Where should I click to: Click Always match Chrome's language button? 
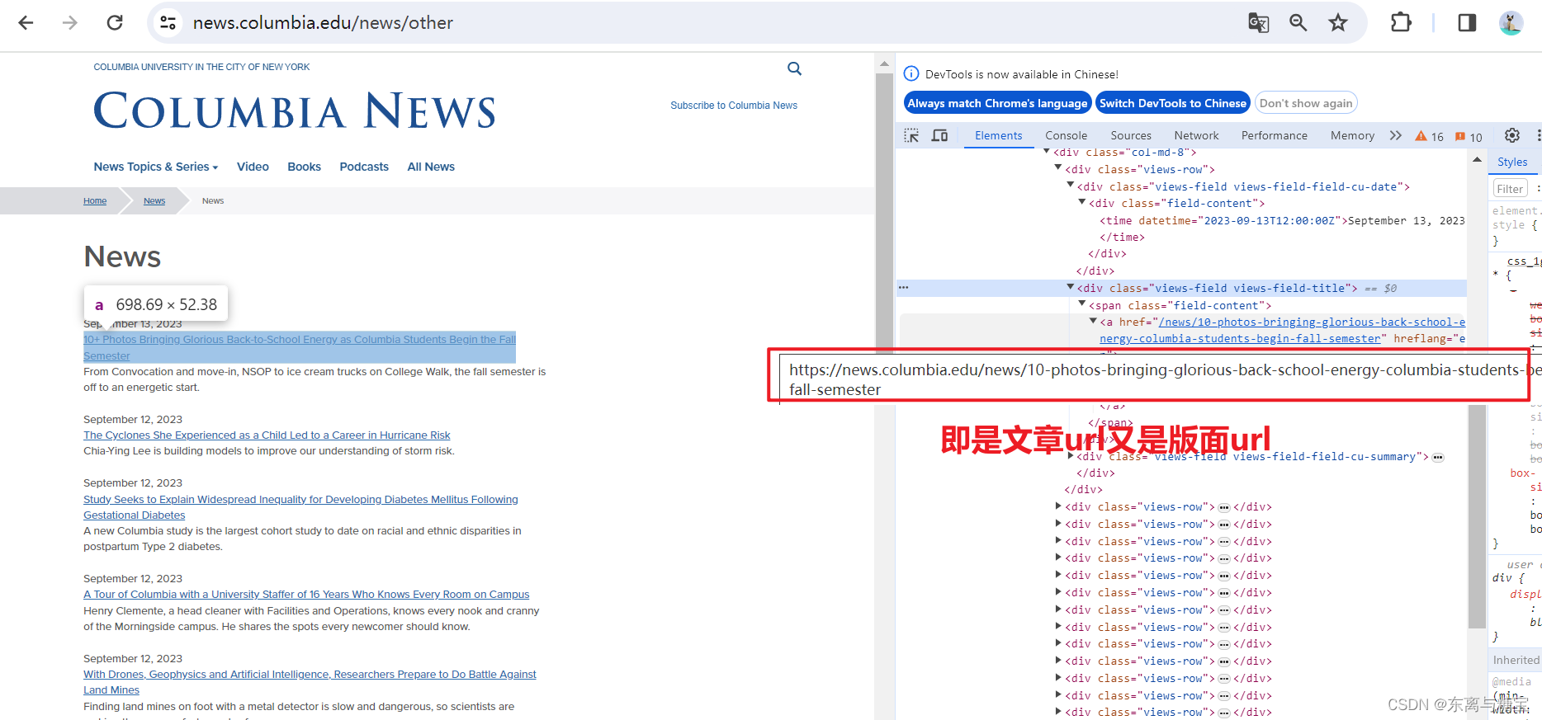pos(997,103)
